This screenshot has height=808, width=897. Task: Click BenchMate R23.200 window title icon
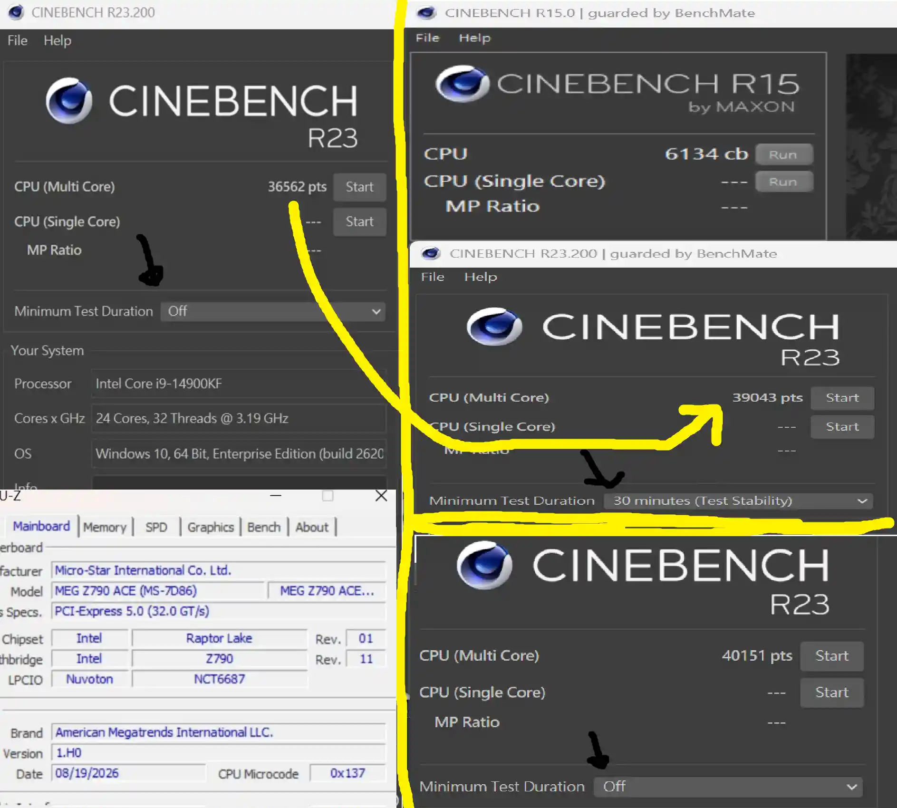click(431, 253)
